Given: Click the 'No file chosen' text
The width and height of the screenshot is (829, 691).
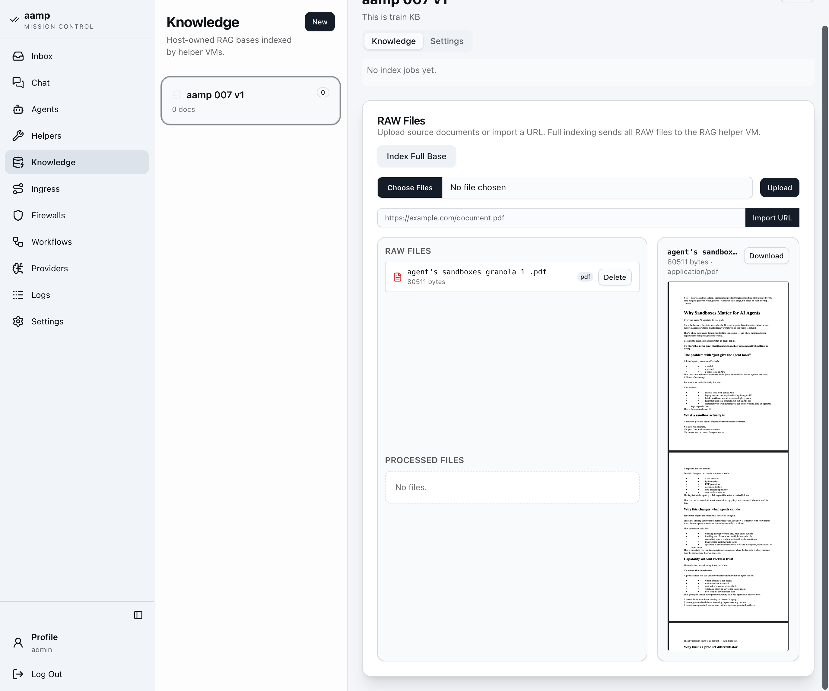Looking at the screenshot, I should [x=478, y=187].
